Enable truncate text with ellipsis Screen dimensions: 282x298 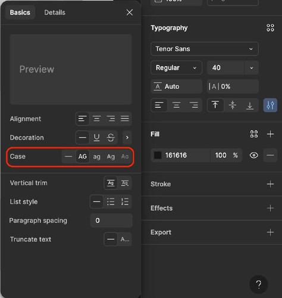point(125,239)
